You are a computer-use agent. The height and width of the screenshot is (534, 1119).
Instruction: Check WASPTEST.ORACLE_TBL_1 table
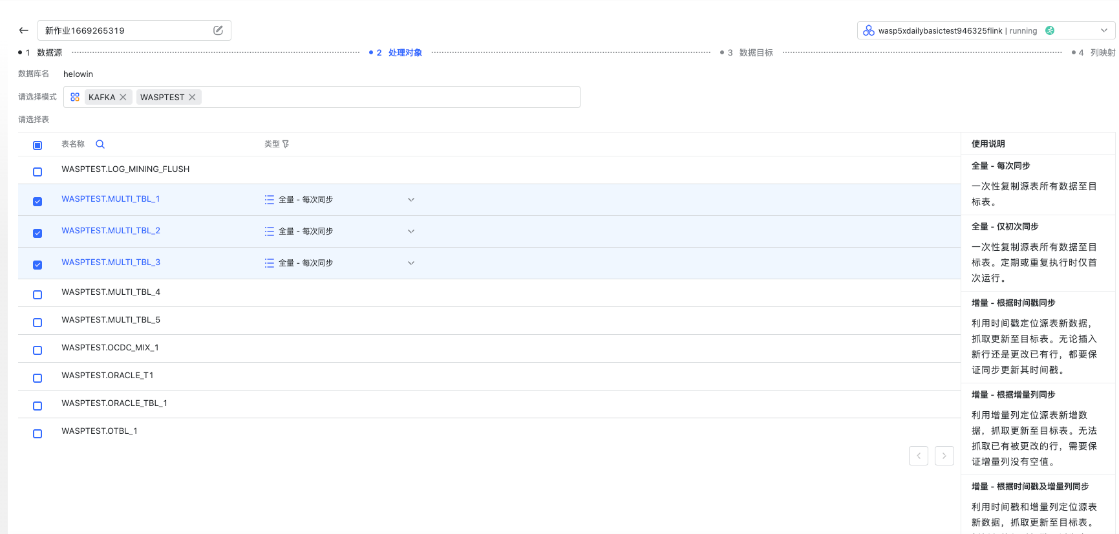coord(37,406)
